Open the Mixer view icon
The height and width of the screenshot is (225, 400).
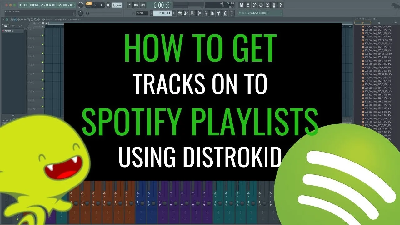[x=199, y=13]
